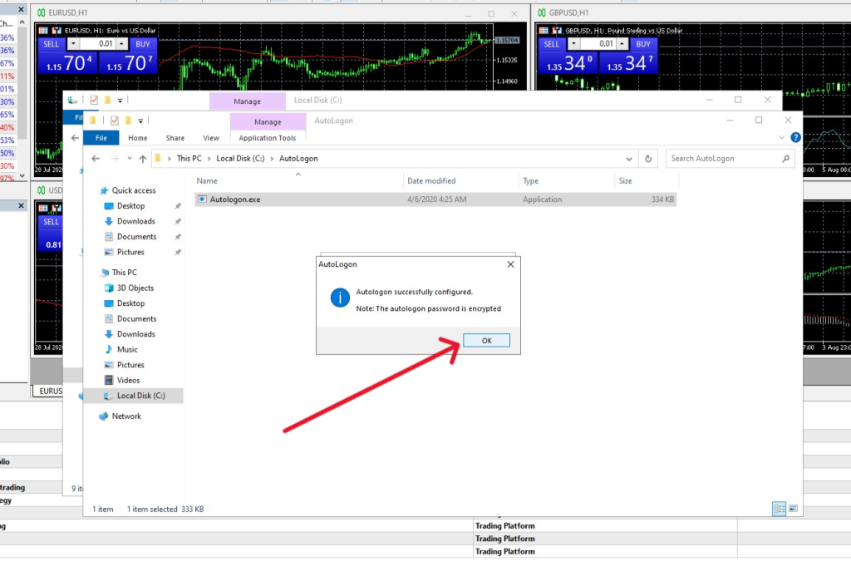Click SELL button on GBPUSD chart
The width and height of the screenshot is (851, 581).
(x=551, y=44)
